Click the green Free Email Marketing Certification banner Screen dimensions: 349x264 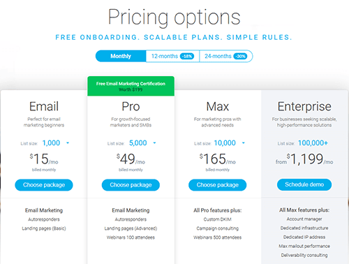tap(131, 86)
